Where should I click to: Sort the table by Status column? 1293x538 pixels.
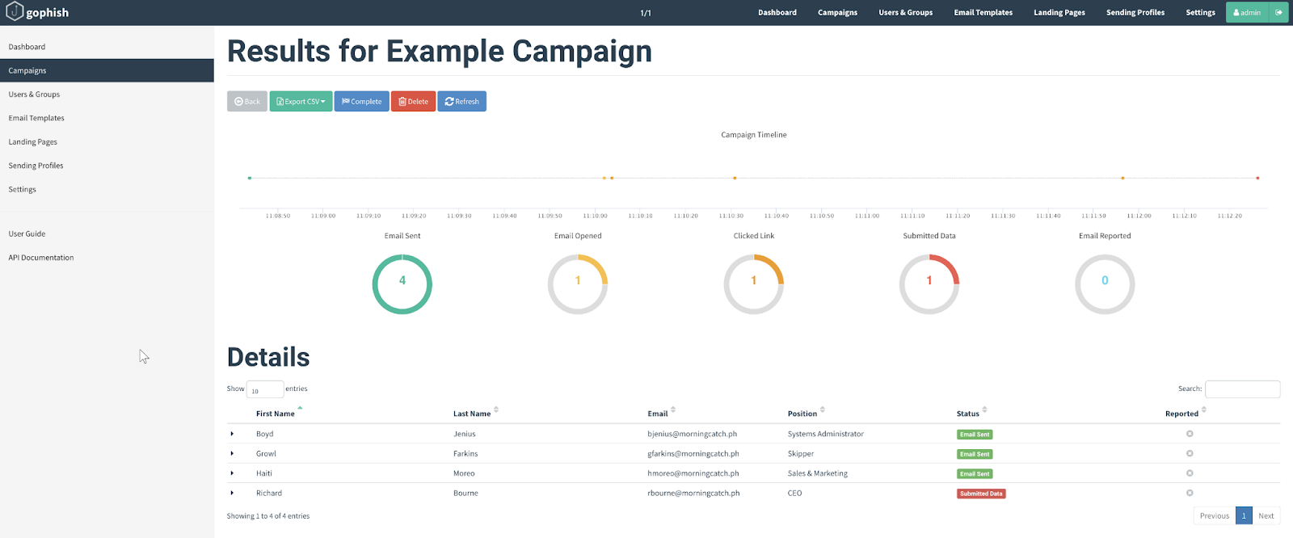click(984, 410)
